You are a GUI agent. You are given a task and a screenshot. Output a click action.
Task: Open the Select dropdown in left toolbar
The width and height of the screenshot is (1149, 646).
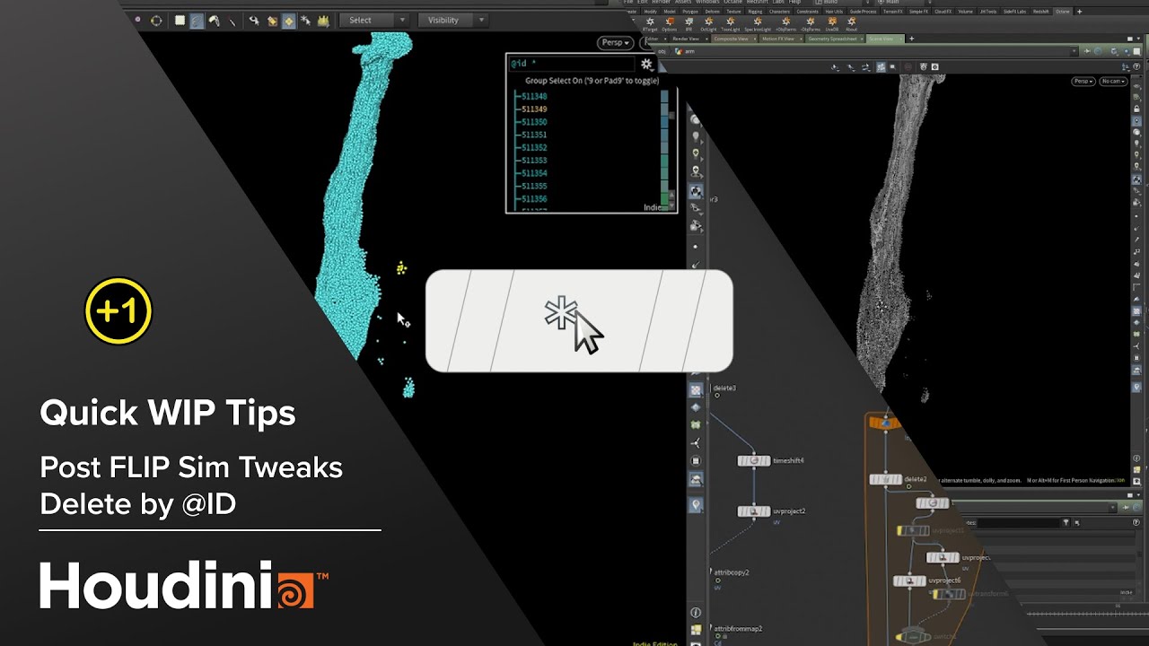tap(376, 20)
